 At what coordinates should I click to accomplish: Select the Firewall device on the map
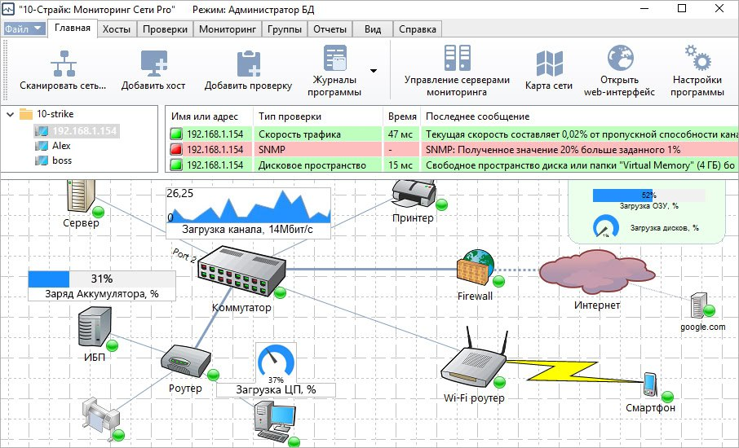click(x=475, y=266)
